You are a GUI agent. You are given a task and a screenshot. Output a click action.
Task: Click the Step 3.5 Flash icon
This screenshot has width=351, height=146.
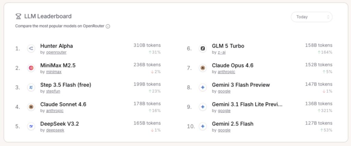click(31, 88)
